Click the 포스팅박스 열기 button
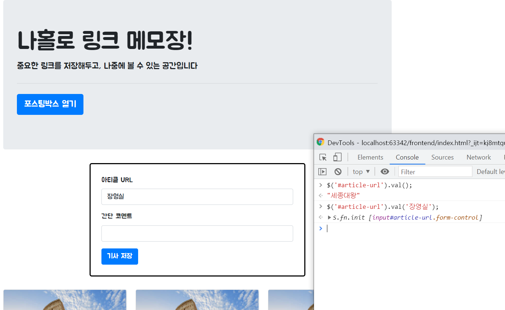The height and width of the screenshot is (310, 505). click(x=50, y=104)
